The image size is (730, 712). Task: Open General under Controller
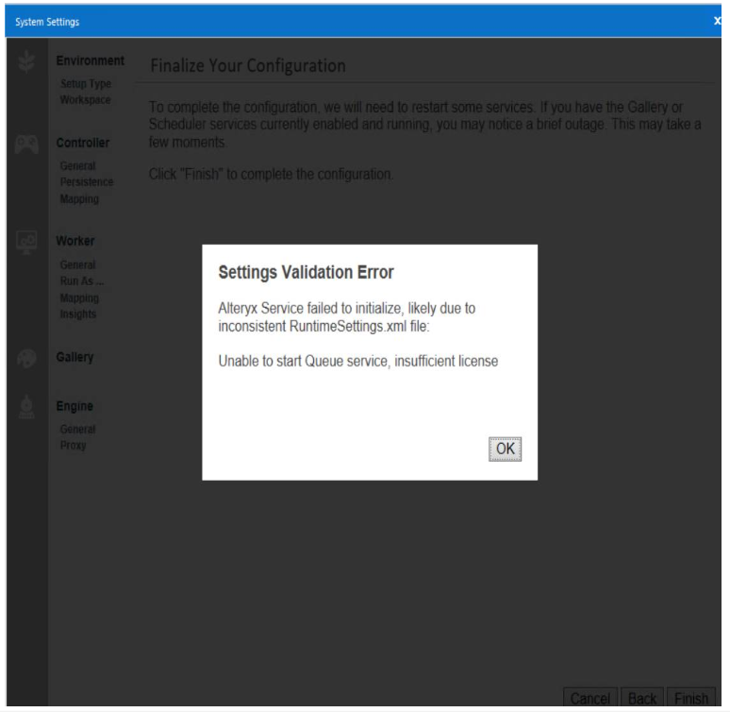(x=77, y=165)
